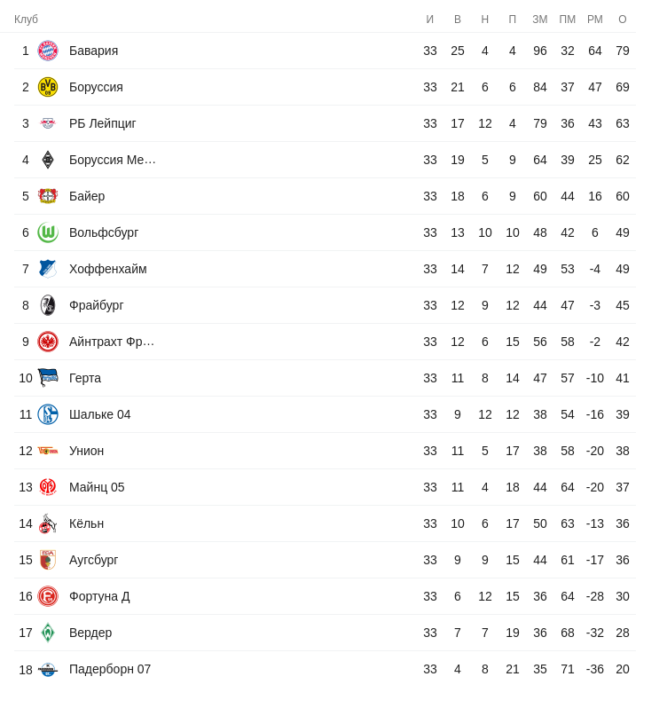Click the RB Leipzig club logo
This screenshot has height=708, width=667.
coord(48,123)
